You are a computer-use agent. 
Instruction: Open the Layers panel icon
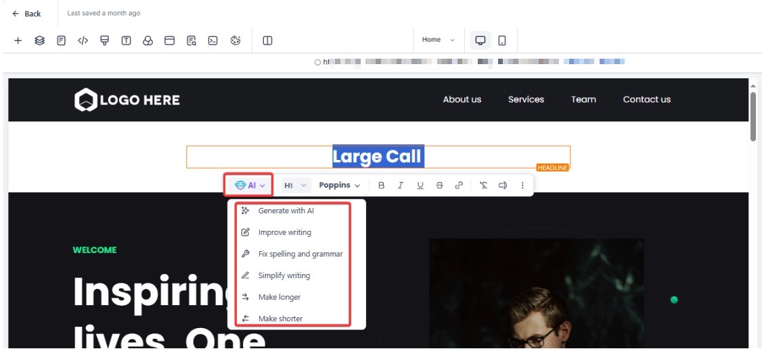40,40
